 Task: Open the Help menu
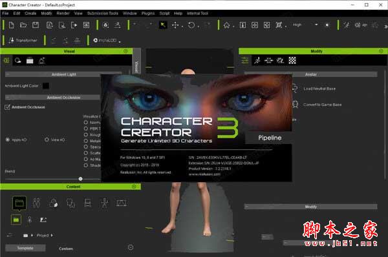[x=178, y=14]
